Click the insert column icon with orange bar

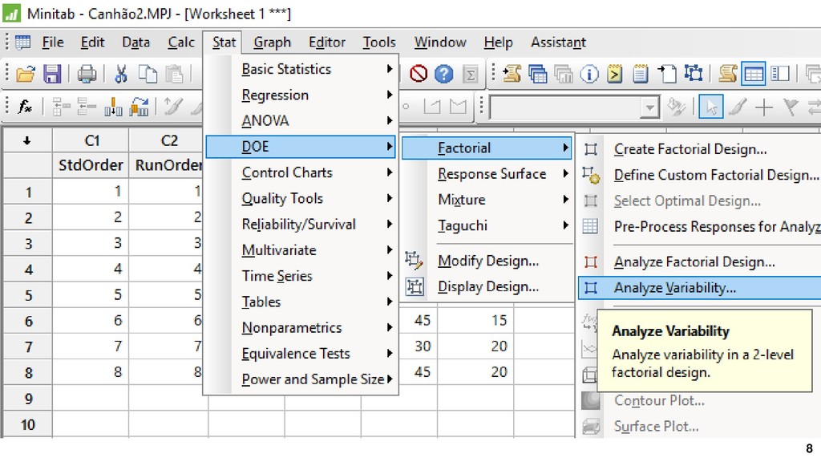point(113,107)
